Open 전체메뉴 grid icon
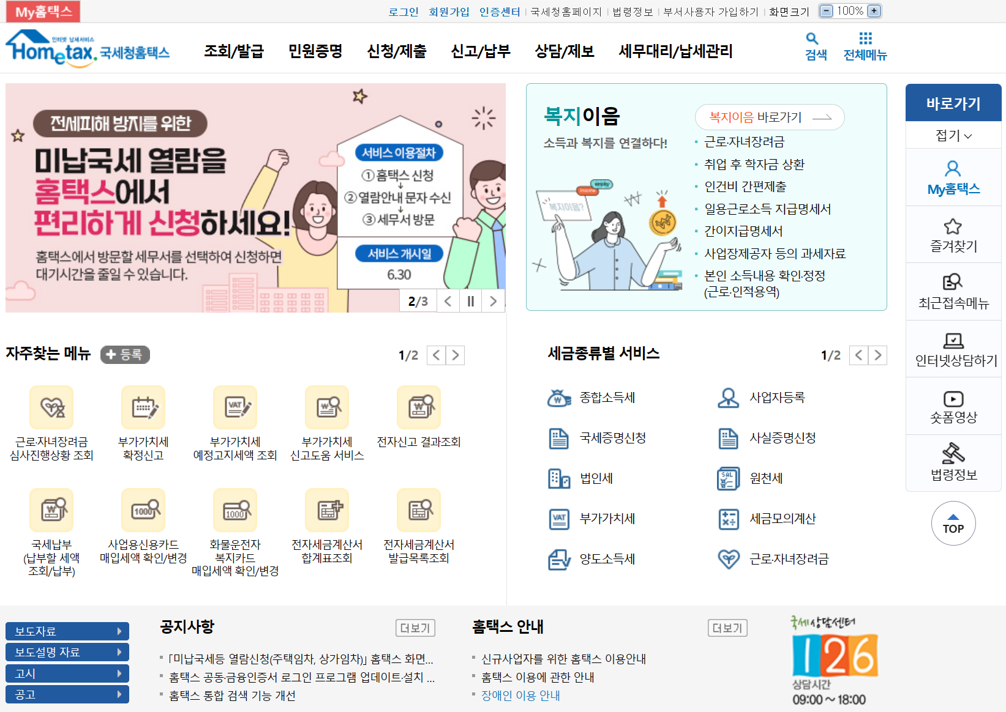The image size is (1006, 712). 865,39
